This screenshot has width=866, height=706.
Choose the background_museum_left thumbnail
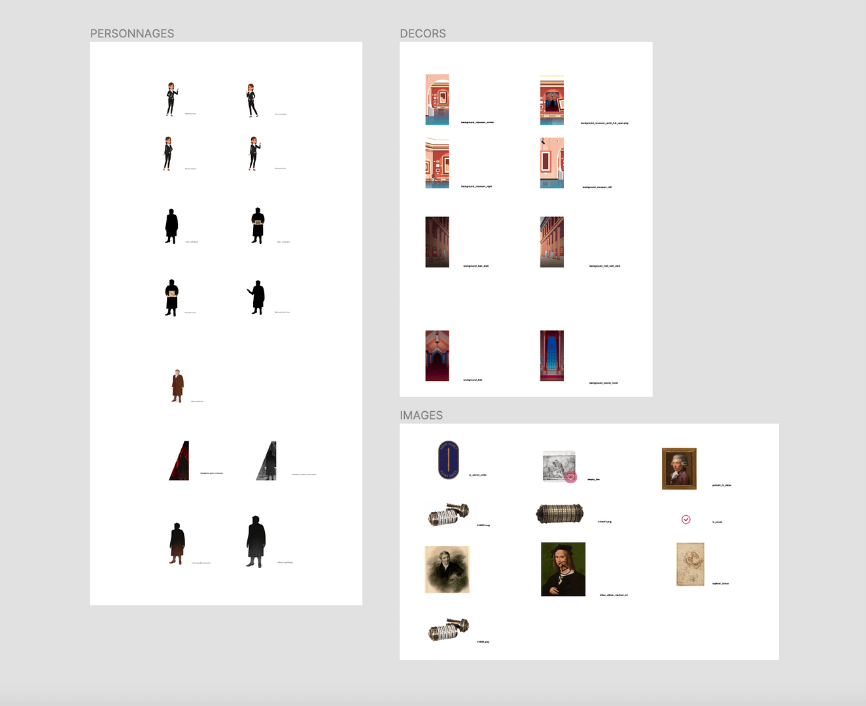pyautogui.click(x=552, y=163)
